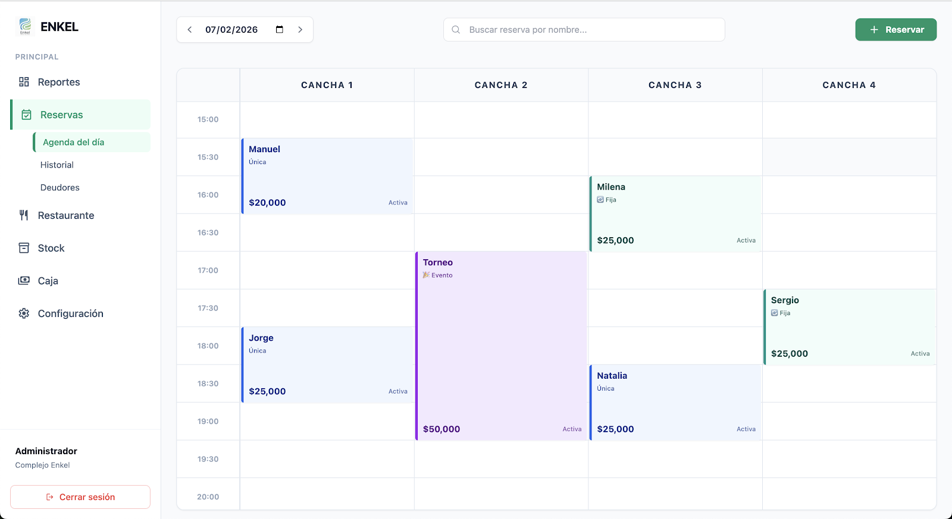Screen dimensions: 952x519
Task: Open the Torneo event reservation
Action: (x=501, y=346)
